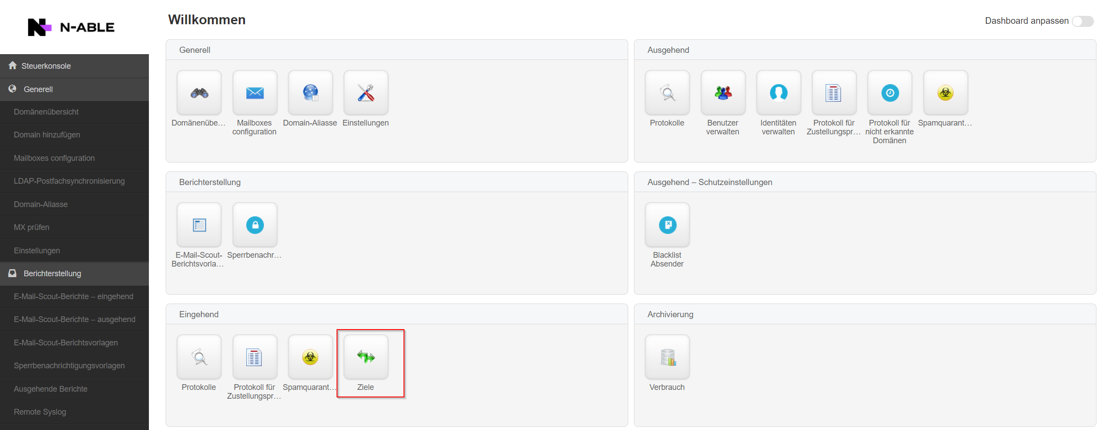Viewport: 1100px width, 430px height.
Task: Click the Domain-Aliasse globe icon
Action: coord(310,93)
